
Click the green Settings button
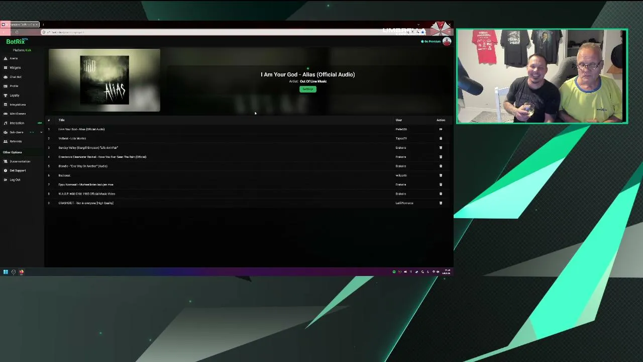pyautogui.click(x=308, y=89)
